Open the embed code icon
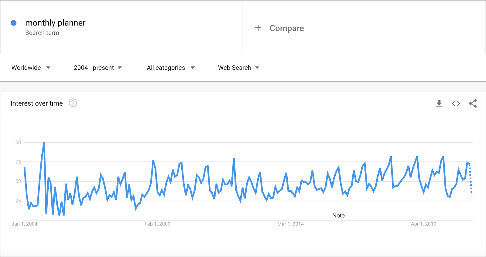This screenshot has height=257, width=486. (x=456, y=103)
